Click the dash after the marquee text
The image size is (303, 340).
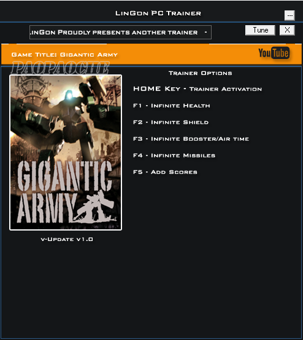point(205,32)
